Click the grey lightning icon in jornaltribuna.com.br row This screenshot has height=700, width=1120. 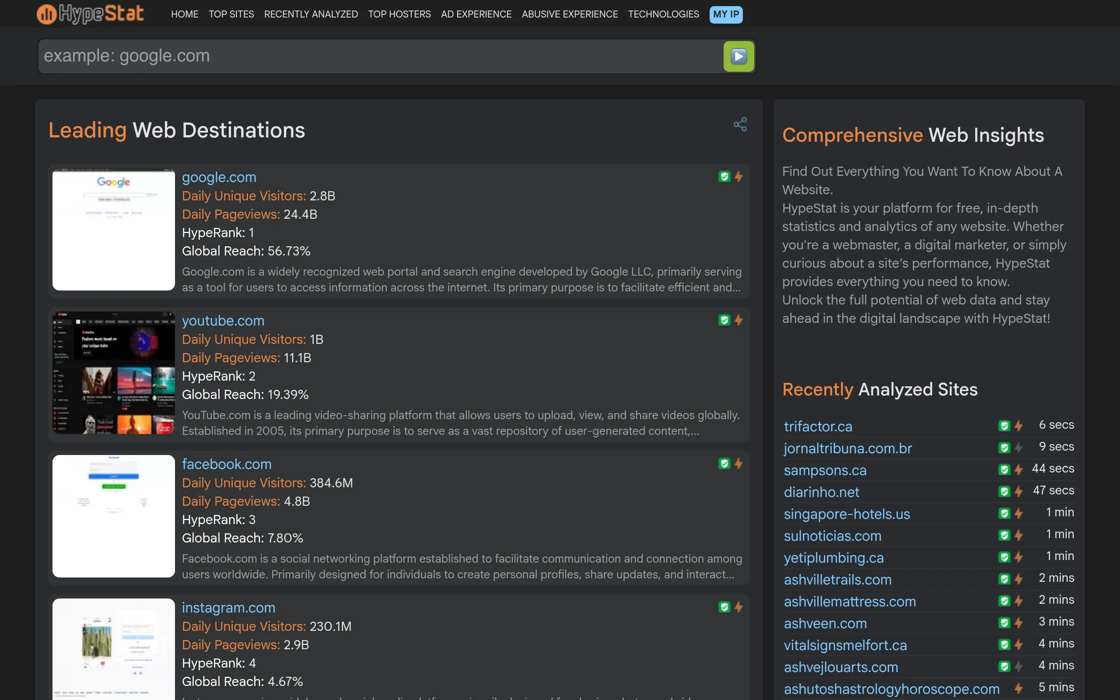[1018, 448]
